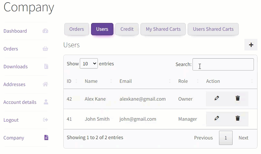Open the Dashboard sidebar link
The width and height of the screenshot is (261, 154).
15,31
